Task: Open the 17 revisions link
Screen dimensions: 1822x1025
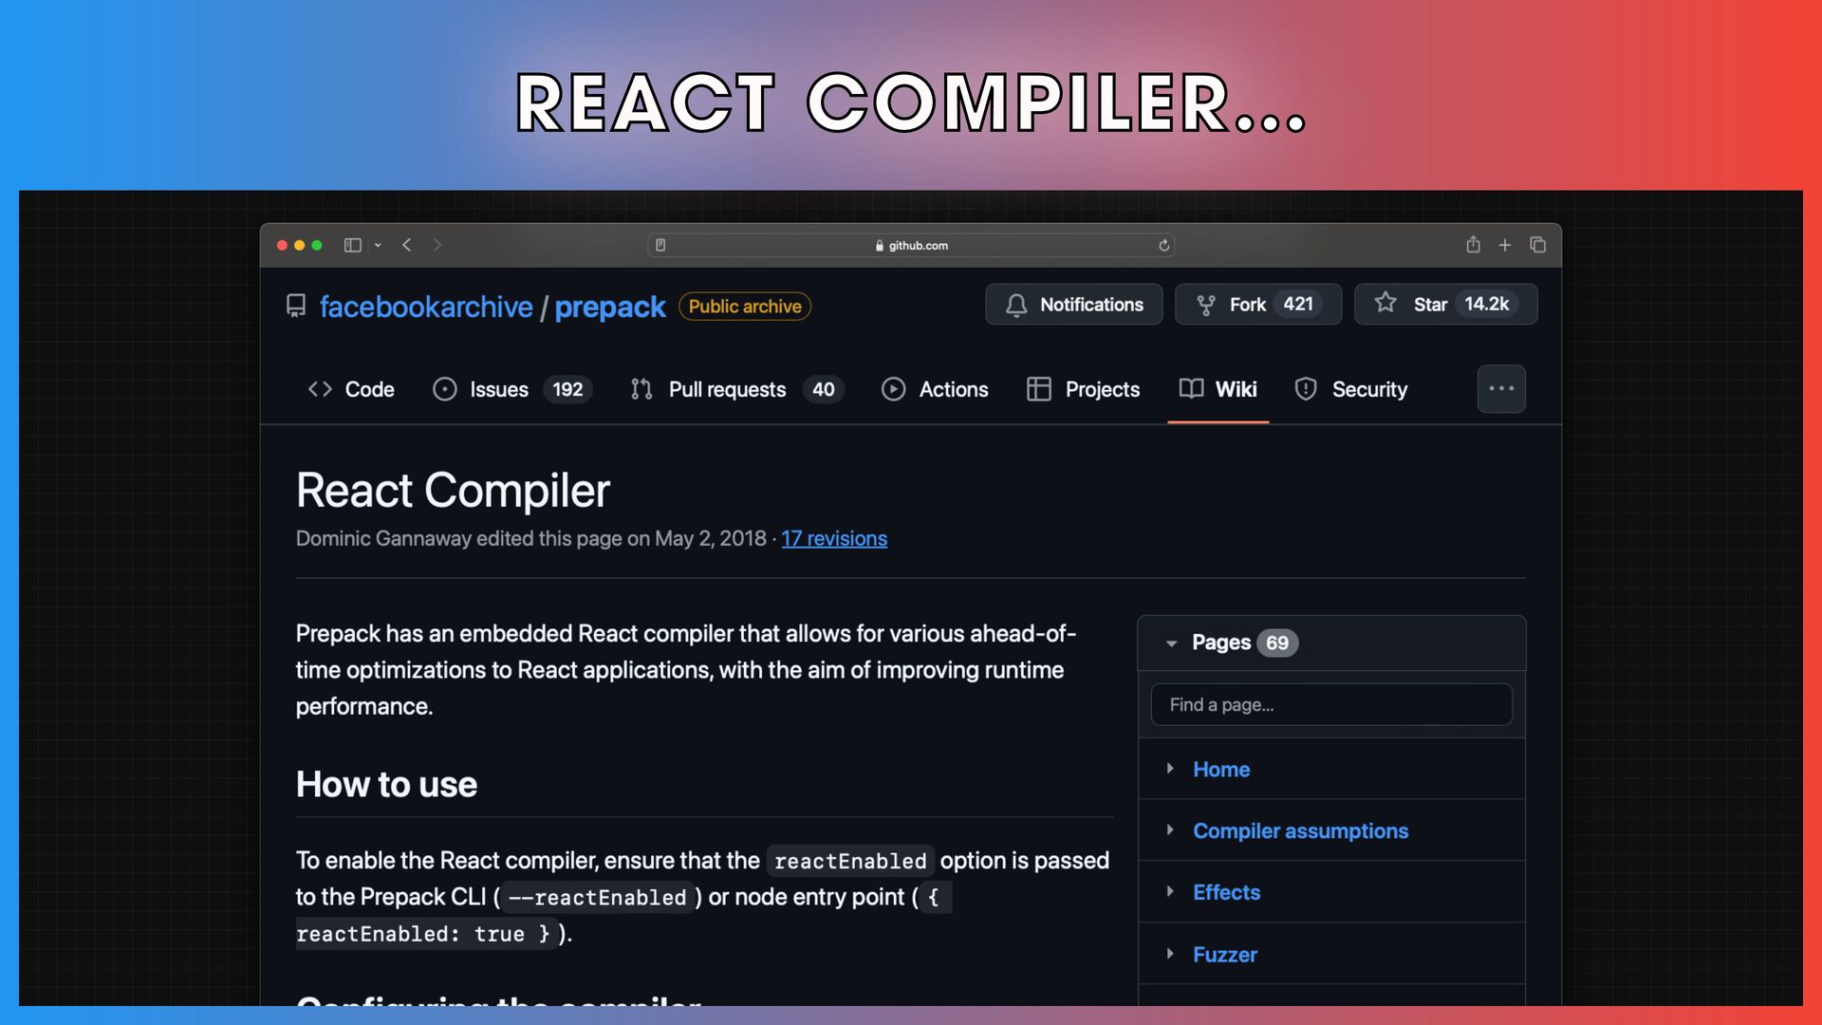Action: (834, 538)
